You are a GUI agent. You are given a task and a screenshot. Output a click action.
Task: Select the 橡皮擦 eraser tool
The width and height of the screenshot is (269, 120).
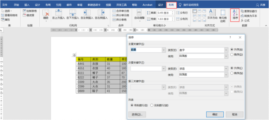29,15
